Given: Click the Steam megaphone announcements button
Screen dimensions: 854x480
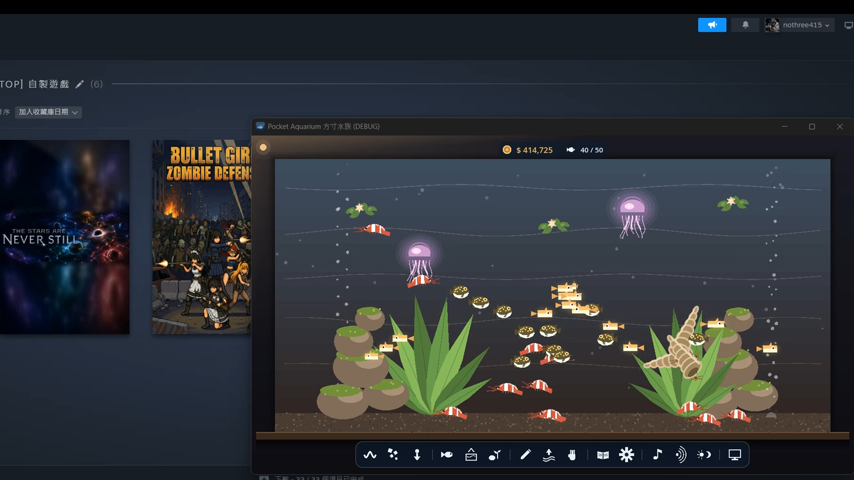Looking at the screenshot, I should [x=712, y=25].
